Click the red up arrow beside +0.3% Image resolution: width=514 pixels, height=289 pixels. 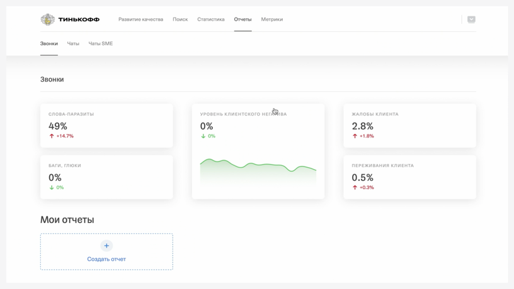355,187
